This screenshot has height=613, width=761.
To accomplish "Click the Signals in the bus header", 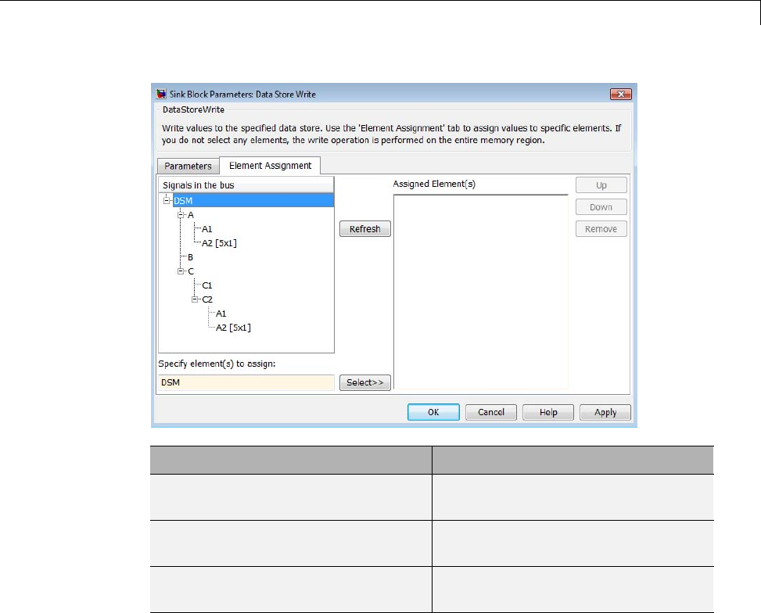I will 246,185.
